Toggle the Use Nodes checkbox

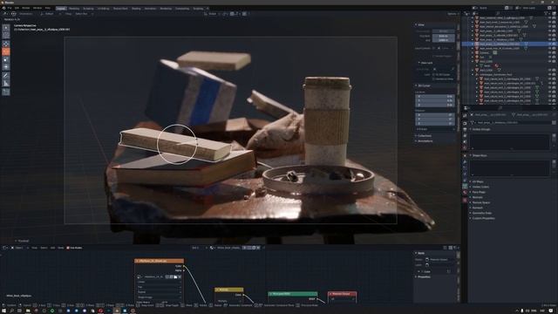click(x=68, y=248)
